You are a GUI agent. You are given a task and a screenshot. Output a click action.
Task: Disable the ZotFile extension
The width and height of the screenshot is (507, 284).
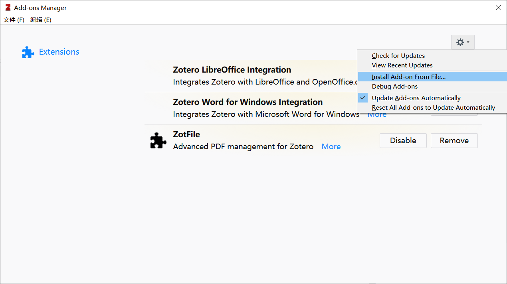point(403,140)
